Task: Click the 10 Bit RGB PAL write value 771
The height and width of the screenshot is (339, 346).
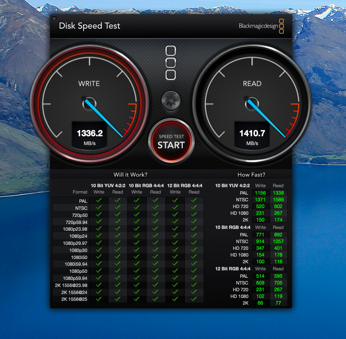Action: (x=260, y=235)
